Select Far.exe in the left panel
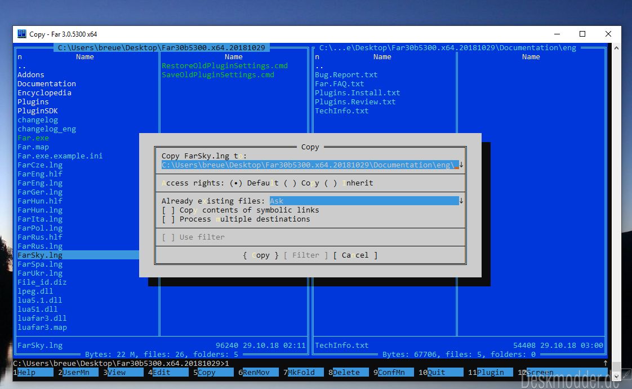This screenshot has width=632, height=389. [33, 138]
